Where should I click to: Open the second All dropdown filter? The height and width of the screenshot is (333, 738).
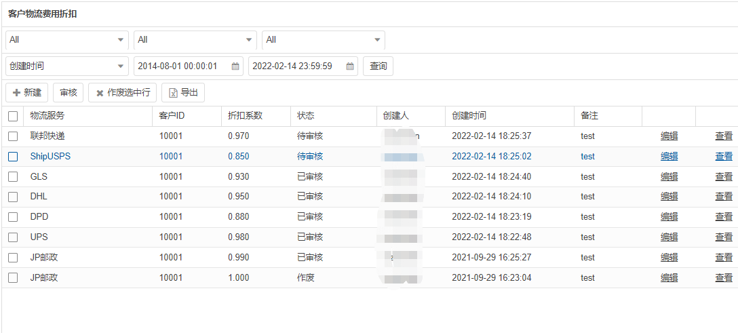tap(195, 40)
